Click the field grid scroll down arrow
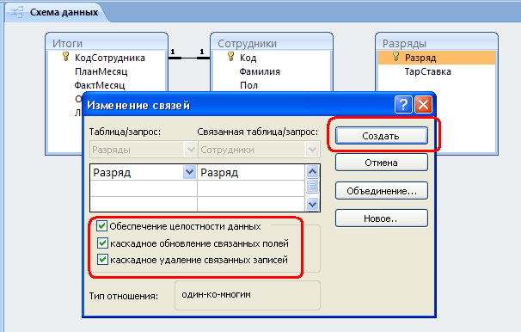The height and width of the screenshot is (332, 521). (x=312, y=204)
